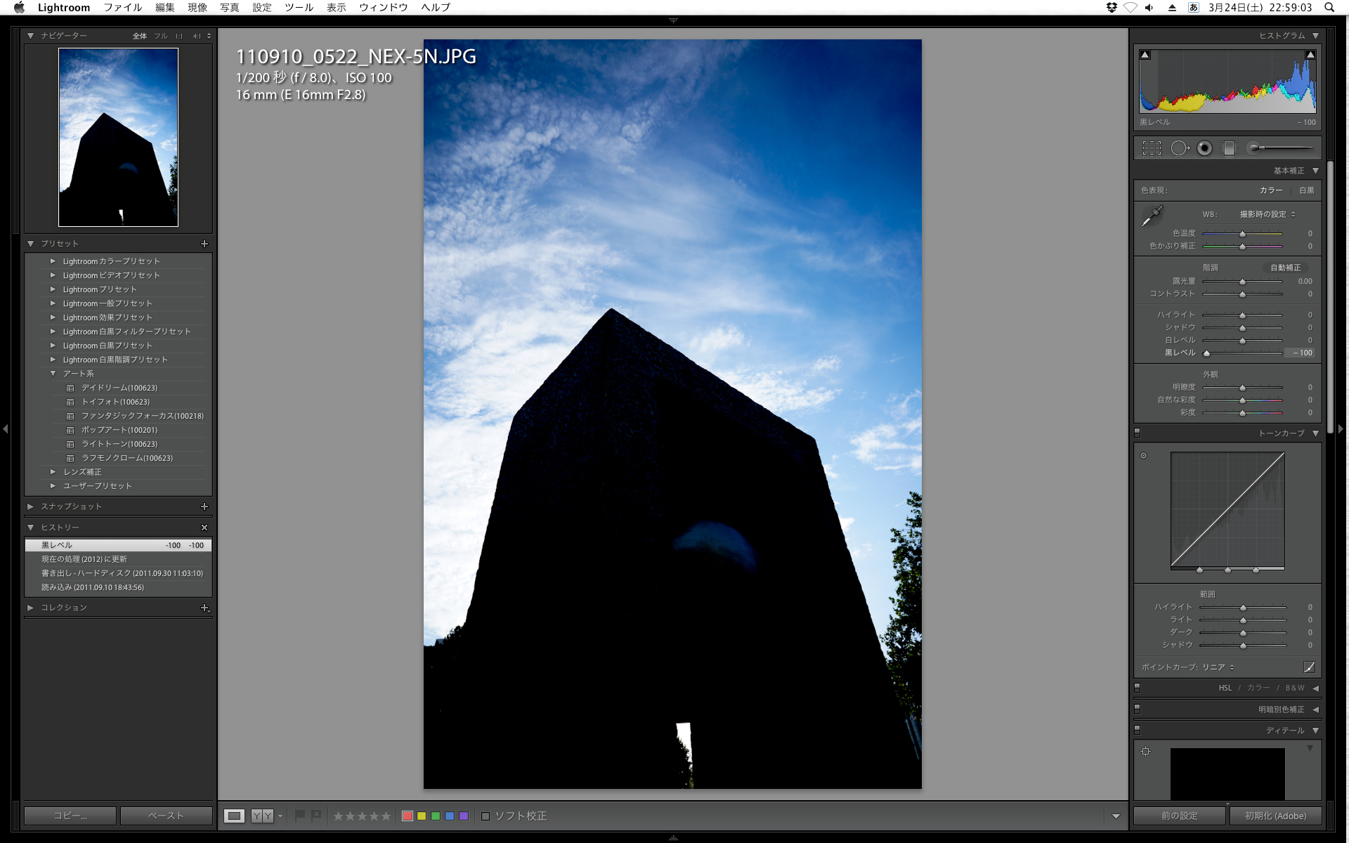Open the WB 撮影時の設定 dropdown
1349x843 pixels.
coord(1267,214)
